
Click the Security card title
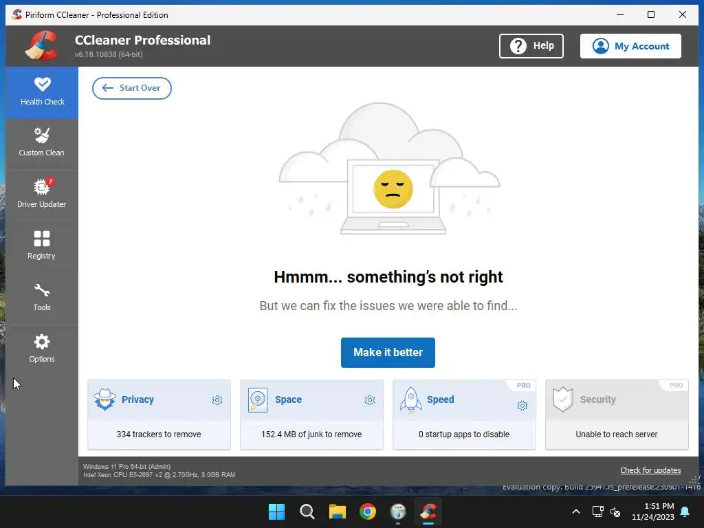(597, 399)
